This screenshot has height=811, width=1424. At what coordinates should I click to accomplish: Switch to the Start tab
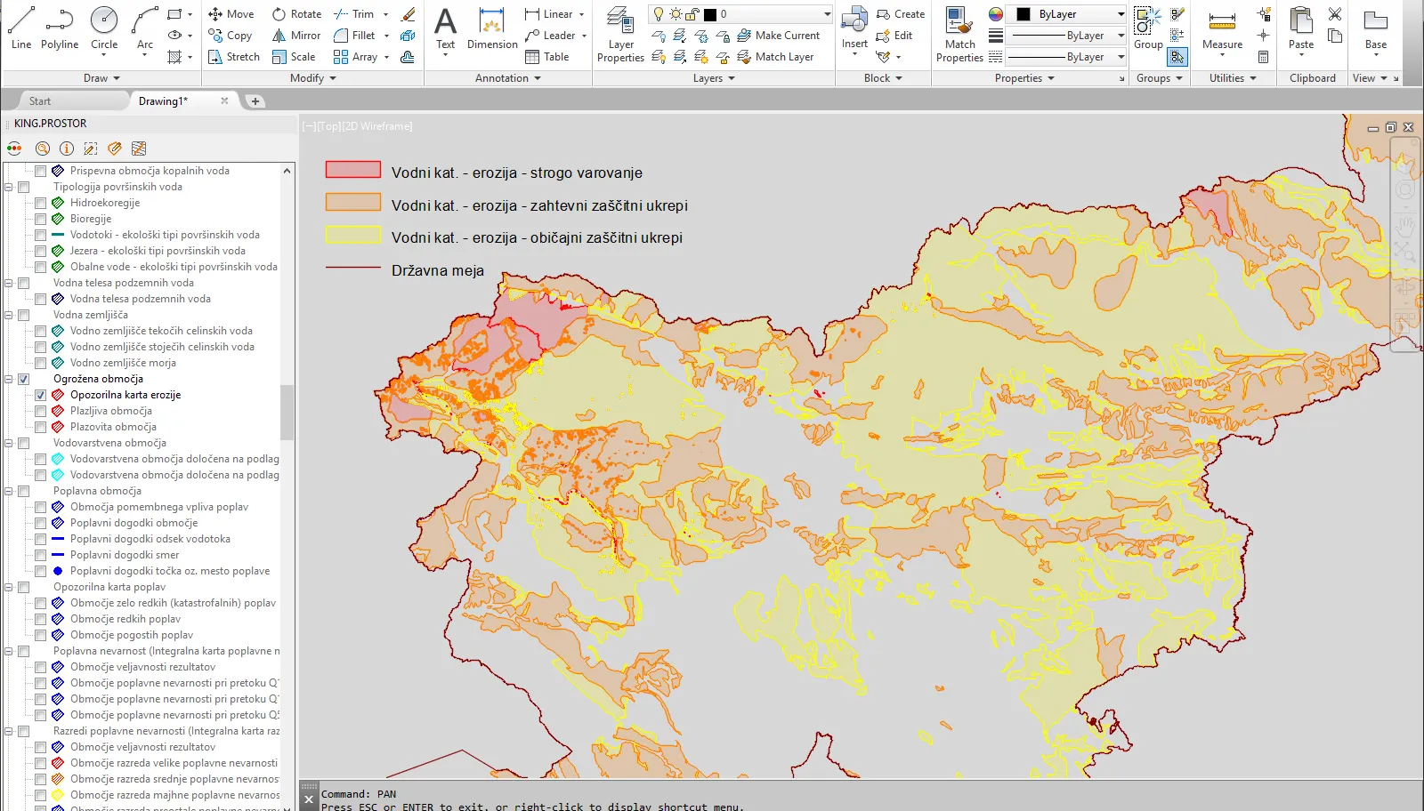click(40, 101)
